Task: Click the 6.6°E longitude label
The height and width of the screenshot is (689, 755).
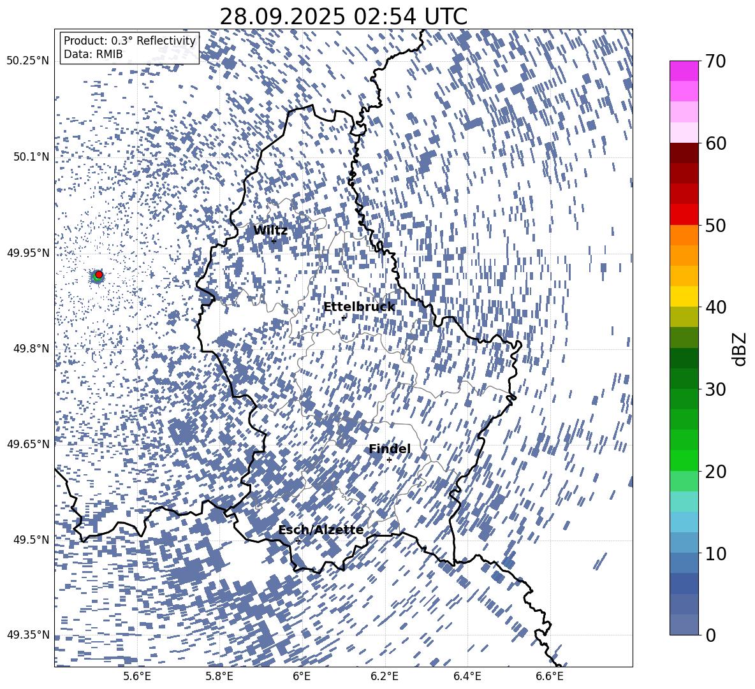Action: point(550,676)
